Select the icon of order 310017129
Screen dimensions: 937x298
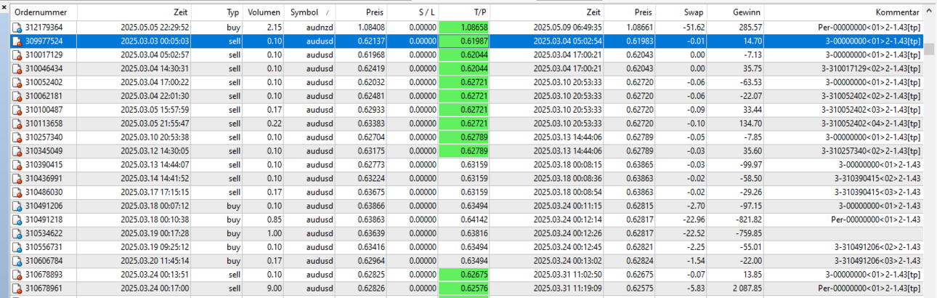(x=17, y=55)
